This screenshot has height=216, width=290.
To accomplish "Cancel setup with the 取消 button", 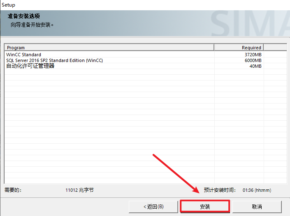I will (257, 206).
